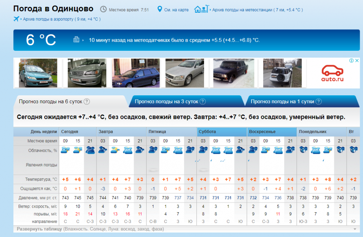363x237 pixels.
Task: Switch to 'Прогноз погоды на 3 суток' tab
Action: click(x=167, y=102)
